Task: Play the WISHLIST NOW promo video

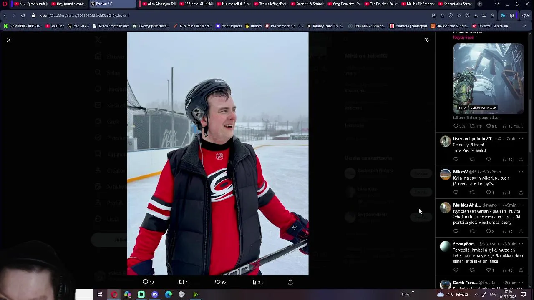Action: click(488, 78)
